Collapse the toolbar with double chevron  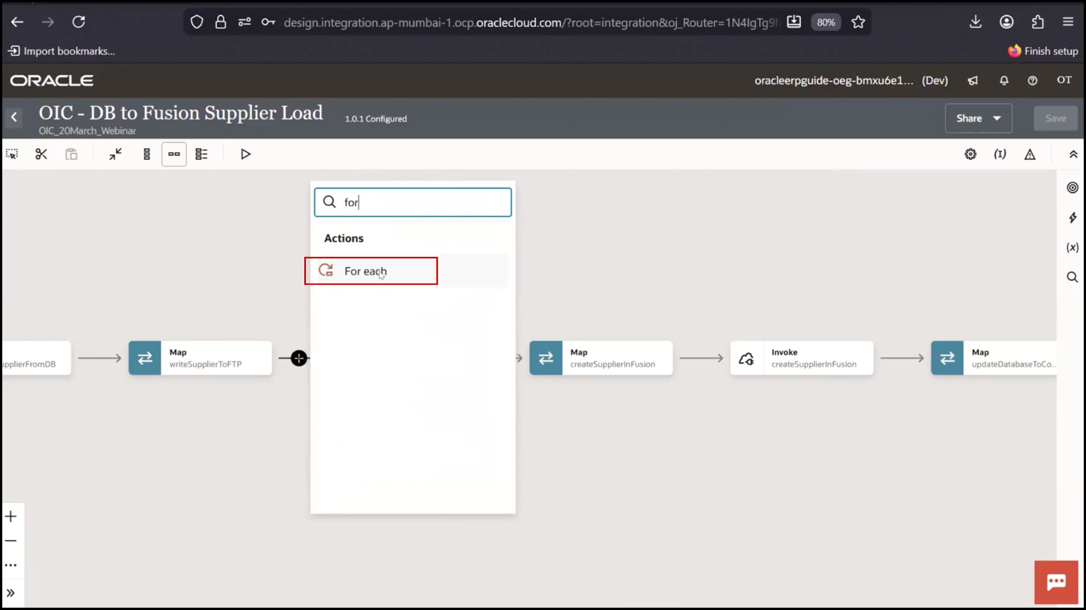pyautogui.click(x=1073, y=154)
